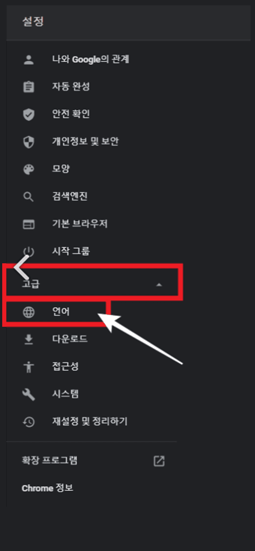Click the globe icon next to 언어
This screenshot has height=551, width=255.
point(29,312)
